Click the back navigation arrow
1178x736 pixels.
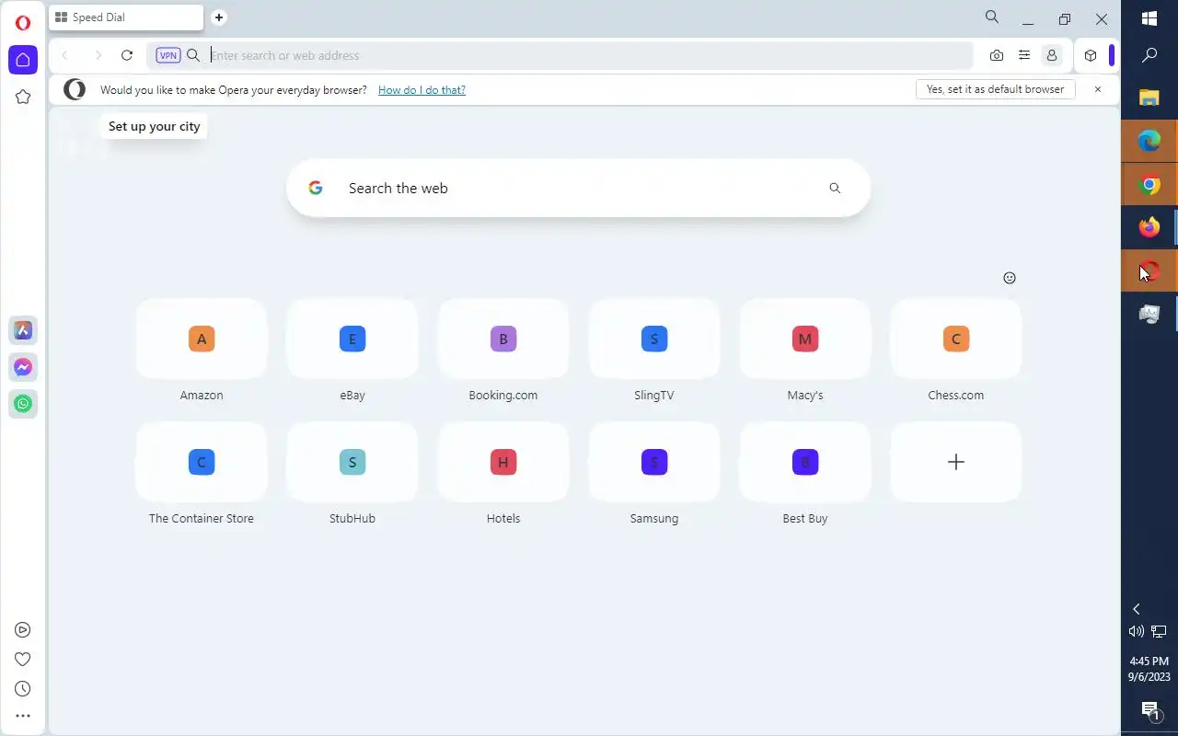(64, 55)
